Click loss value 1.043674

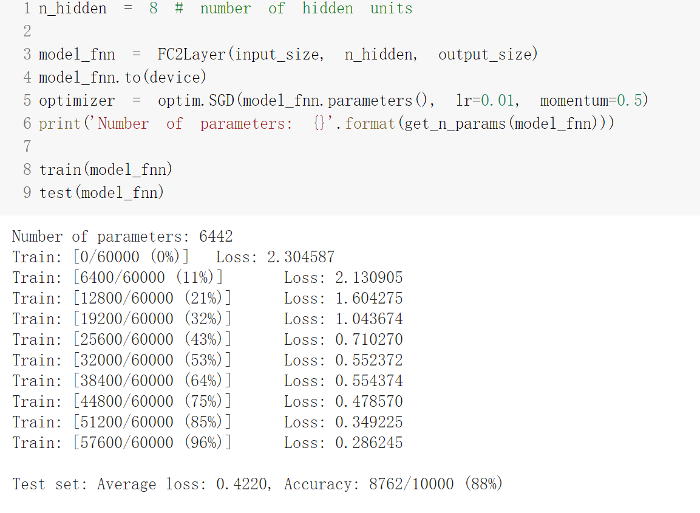369,319
